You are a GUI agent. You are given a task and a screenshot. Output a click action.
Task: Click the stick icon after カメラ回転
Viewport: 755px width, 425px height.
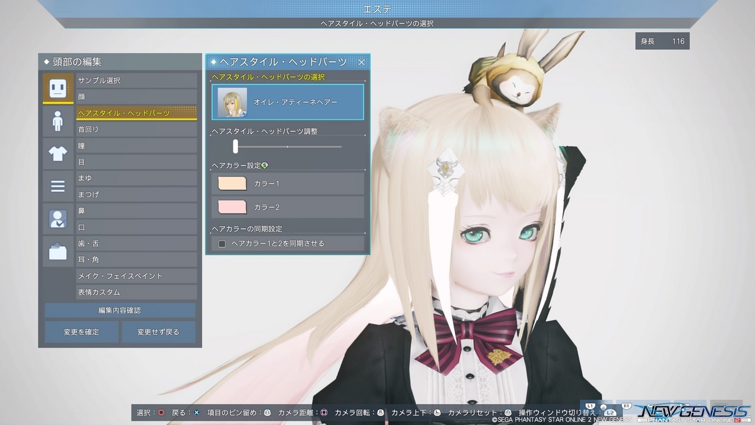point(381,413)
